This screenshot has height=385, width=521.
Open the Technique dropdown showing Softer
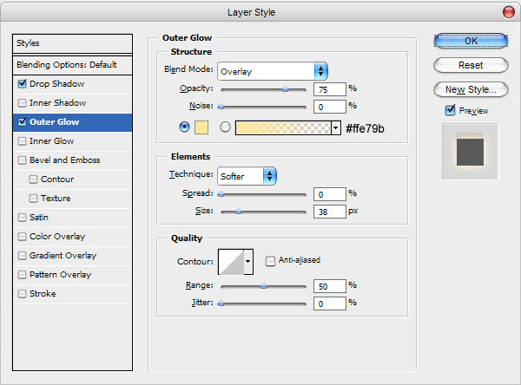(247, 176)
